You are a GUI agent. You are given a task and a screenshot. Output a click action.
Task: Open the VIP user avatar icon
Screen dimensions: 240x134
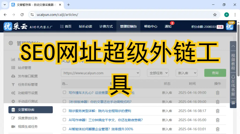230,26
